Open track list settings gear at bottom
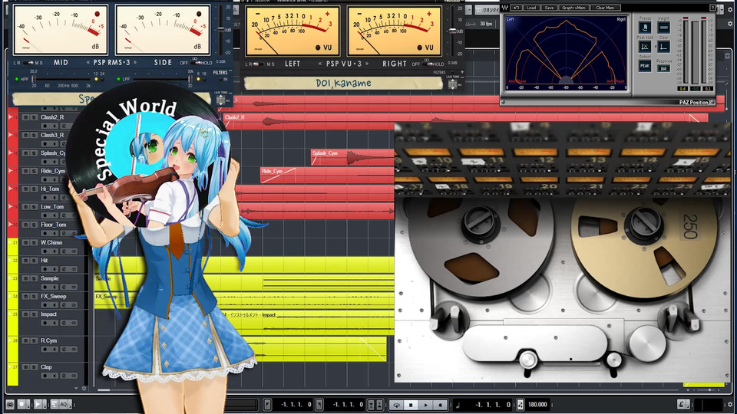Viewport: 737px width, 414px height. [x=84, y=388]
